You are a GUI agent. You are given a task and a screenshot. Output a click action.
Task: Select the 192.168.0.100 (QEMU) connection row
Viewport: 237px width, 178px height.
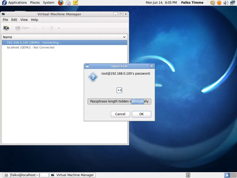point(65,42)
